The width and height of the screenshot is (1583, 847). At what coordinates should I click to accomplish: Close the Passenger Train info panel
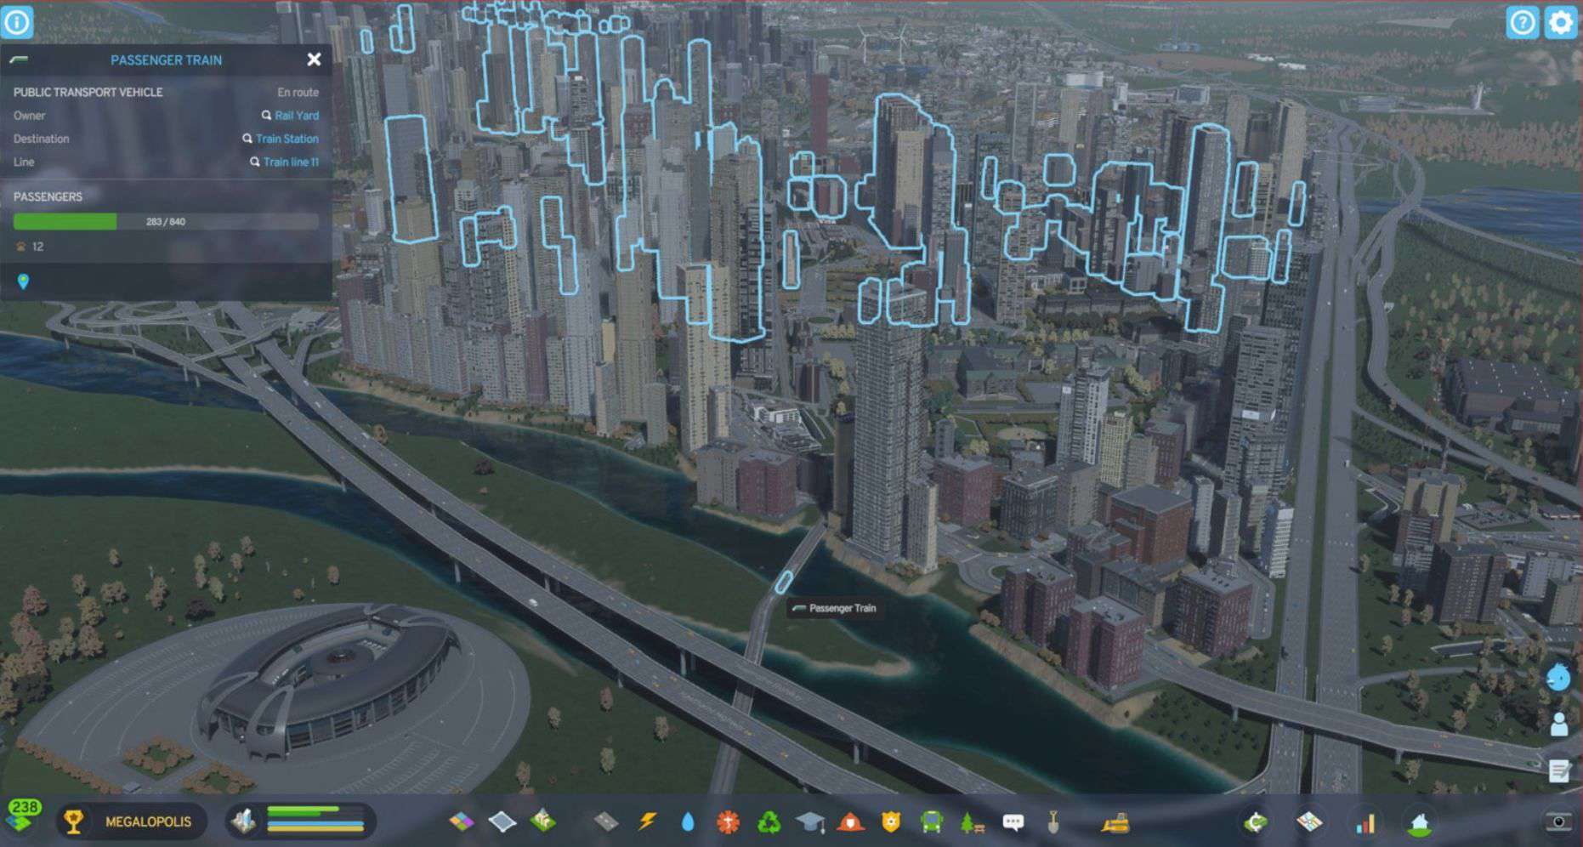(314, 60)
